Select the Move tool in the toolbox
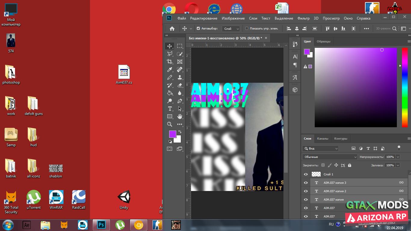 (170, 46)
